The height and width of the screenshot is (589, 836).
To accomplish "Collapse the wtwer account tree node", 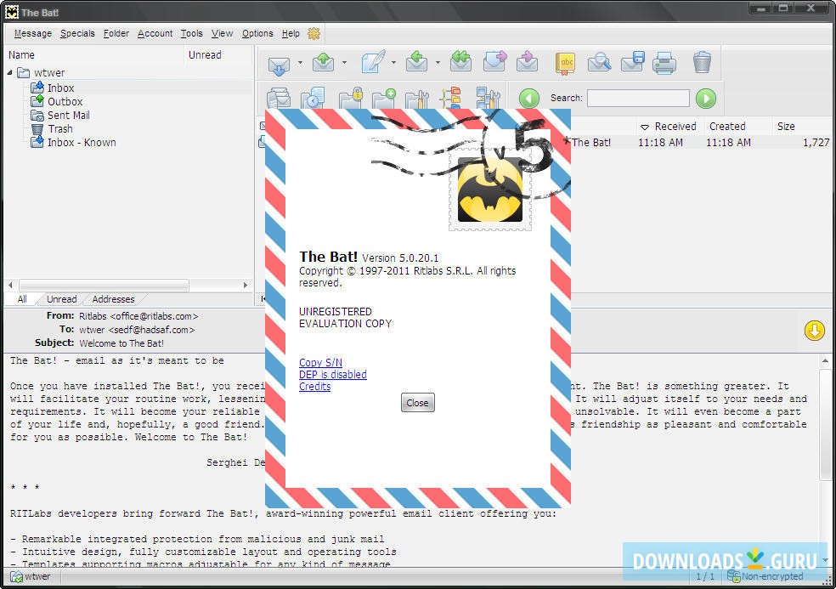I will click(9, 72).
